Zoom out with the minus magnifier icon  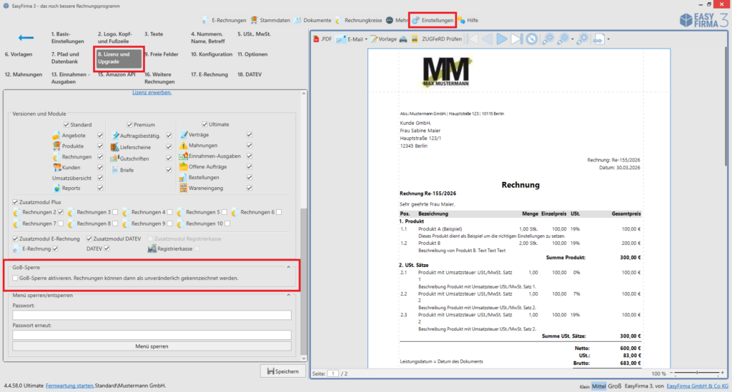[x=548, y=39]
